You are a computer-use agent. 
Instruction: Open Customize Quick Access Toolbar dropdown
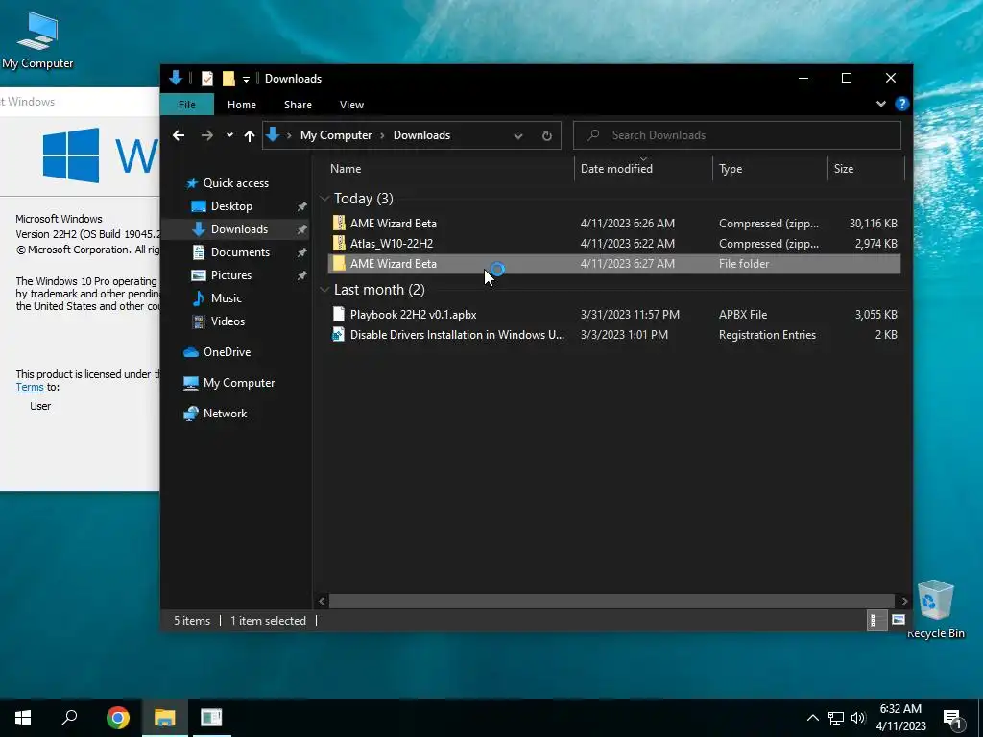(247, 79)
